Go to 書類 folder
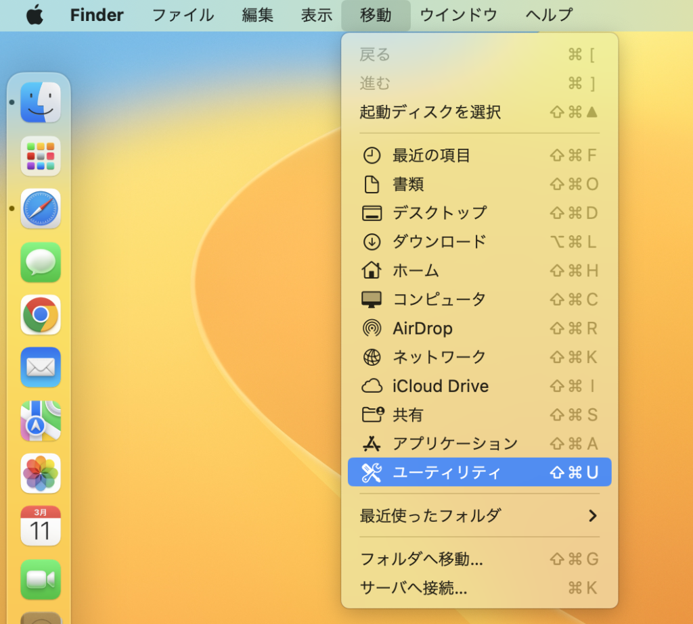 tap(480, 184)
